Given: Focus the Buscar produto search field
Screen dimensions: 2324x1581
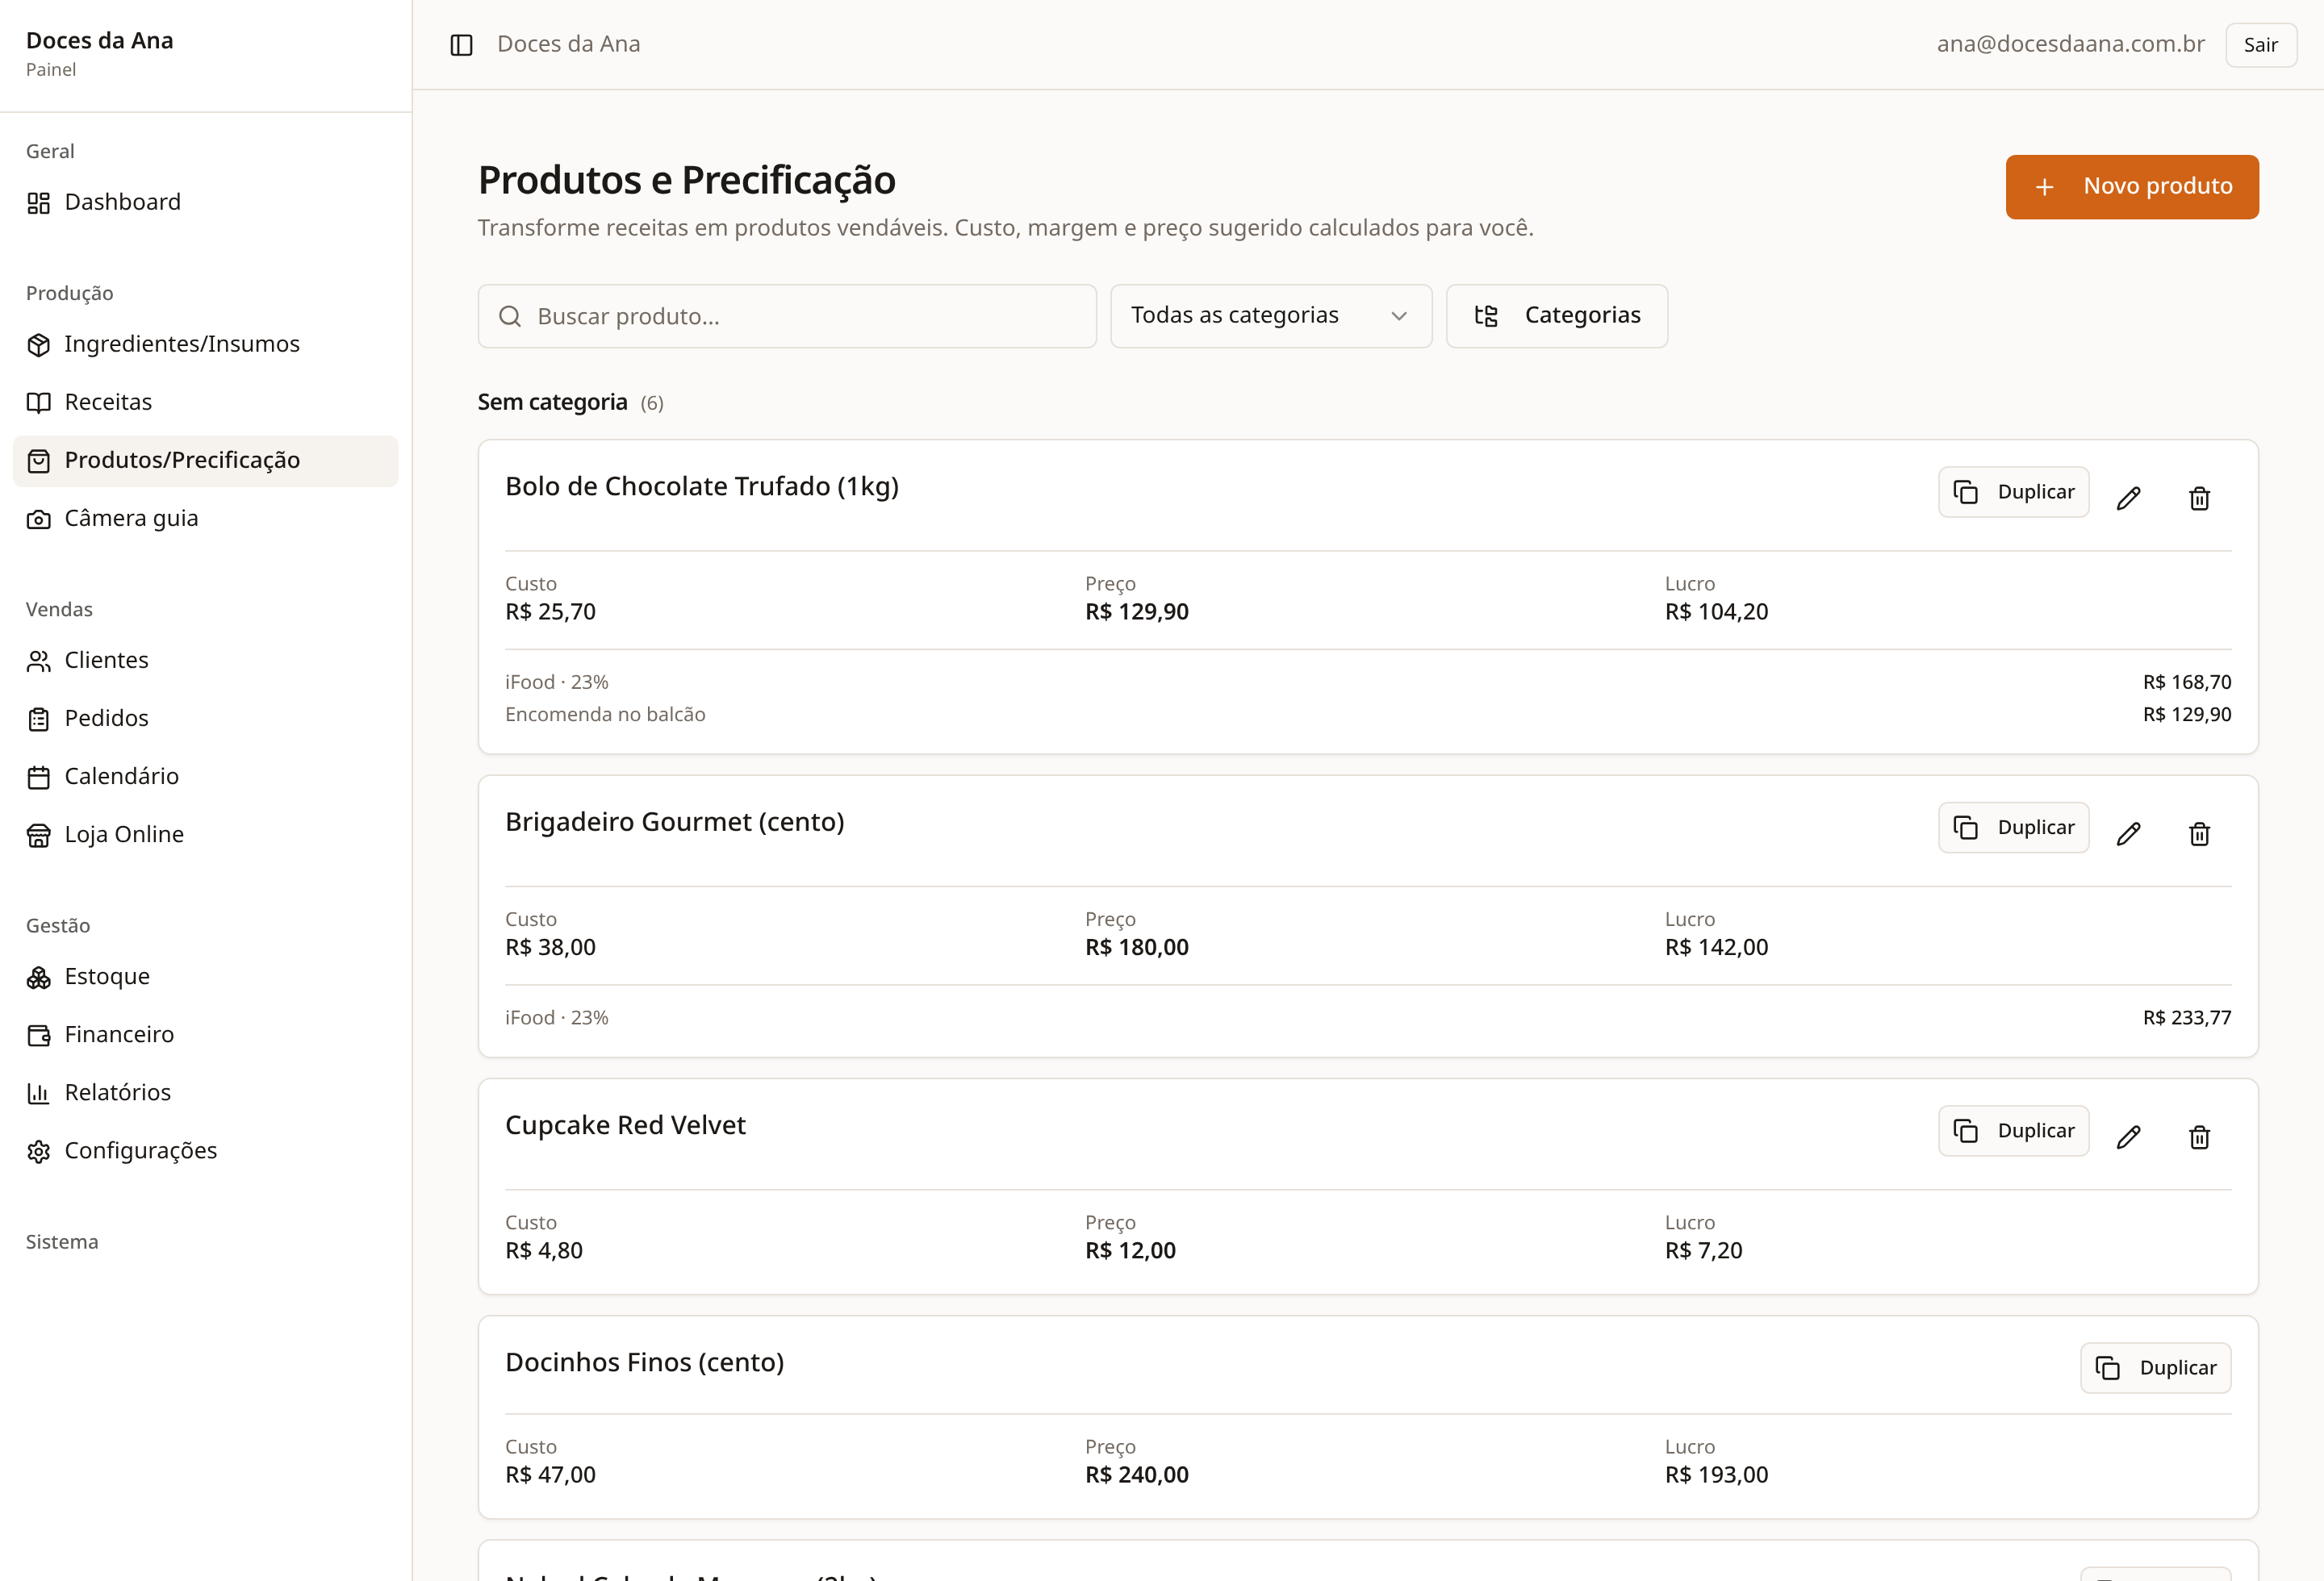Looking at the screenshot, I should click(x=786, y=316).
